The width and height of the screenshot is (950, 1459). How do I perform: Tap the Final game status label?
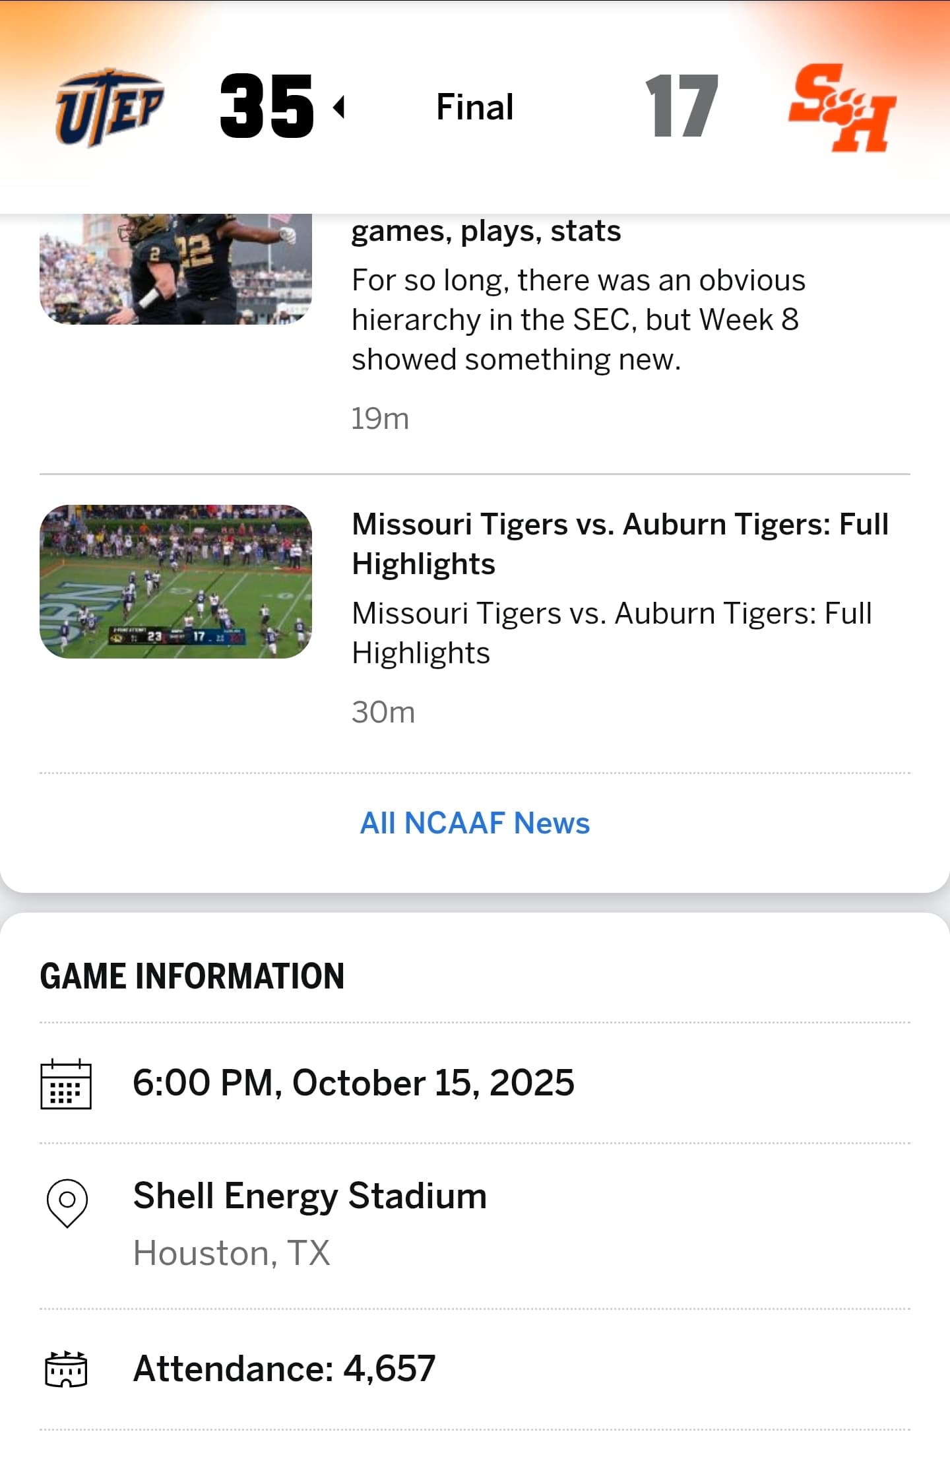click(474, 107)
